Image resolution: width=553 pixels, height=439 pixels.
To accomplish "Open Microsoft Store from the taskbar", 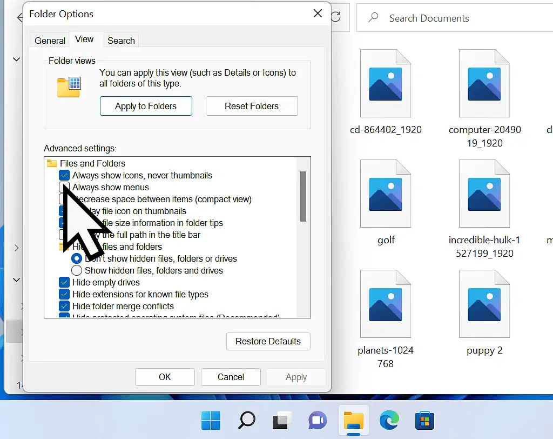I will pyautogui.click(x=424, y=420).
